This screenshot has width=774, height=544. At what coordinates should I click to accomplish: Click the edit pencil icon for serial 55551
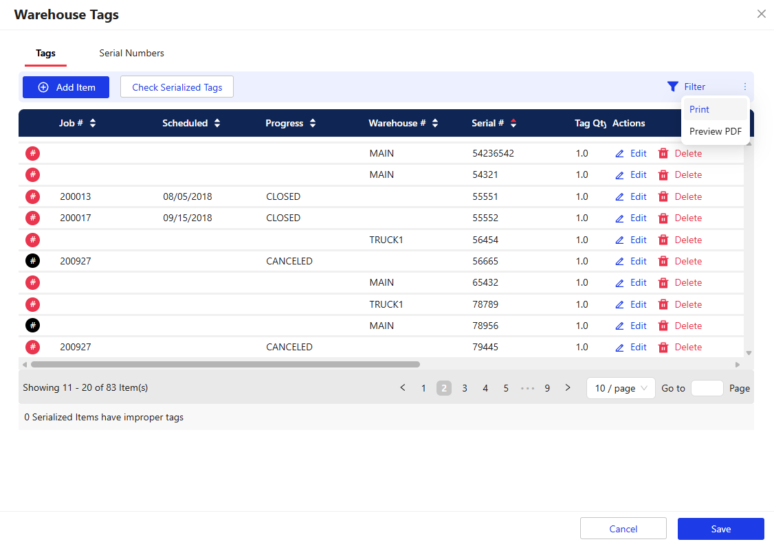(x=619, y=196)
